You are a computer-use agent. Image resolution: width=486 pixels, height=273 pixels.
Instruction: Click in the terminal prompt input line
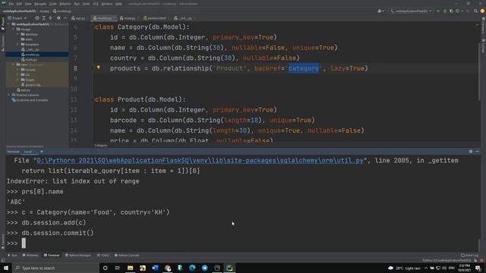241,243
